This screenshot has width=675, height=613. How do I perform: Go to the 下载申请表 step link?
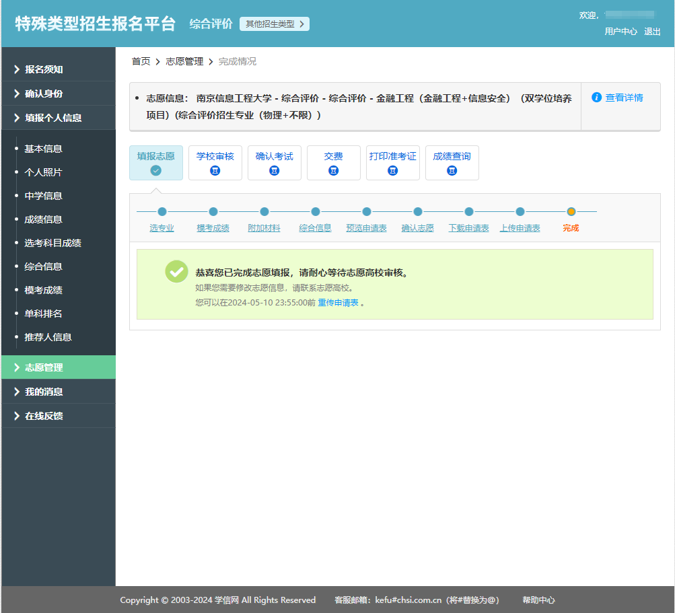click(469, 228)
